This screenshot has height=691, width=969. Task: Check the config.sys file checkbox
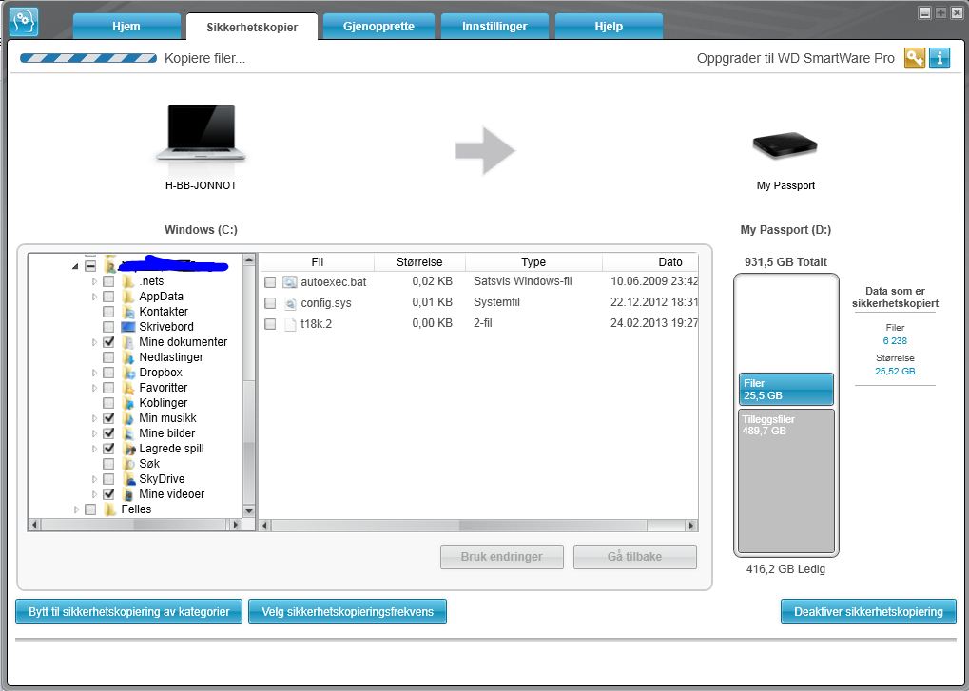(270, 303)
